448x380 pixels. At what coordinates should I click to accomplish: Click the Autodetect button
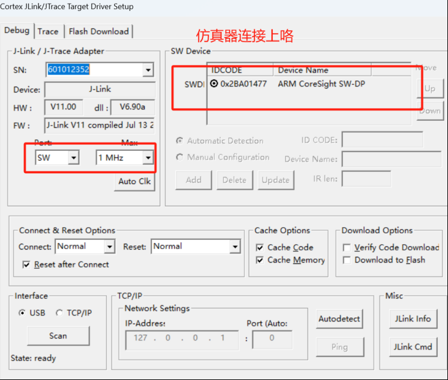[339, 319]
